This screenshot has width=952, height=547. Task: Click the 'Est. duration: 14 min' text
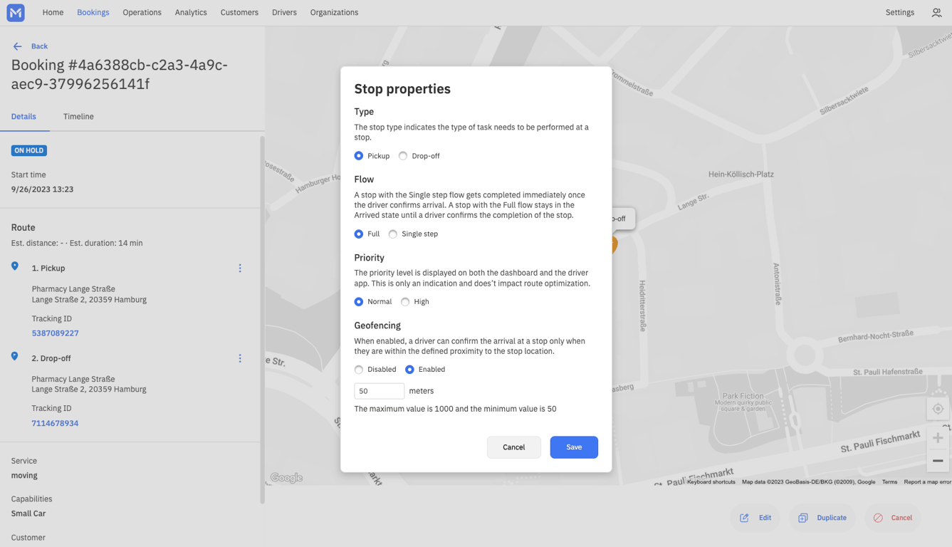click(x=105, y=243)
